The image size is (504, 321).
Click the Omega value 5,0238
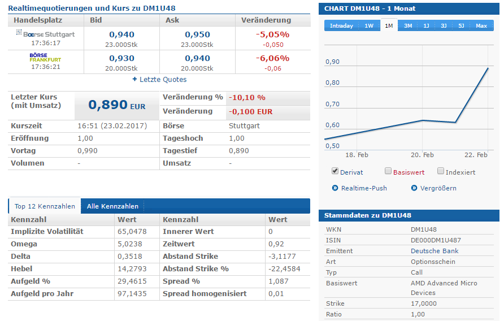click(x=130, y=244)
